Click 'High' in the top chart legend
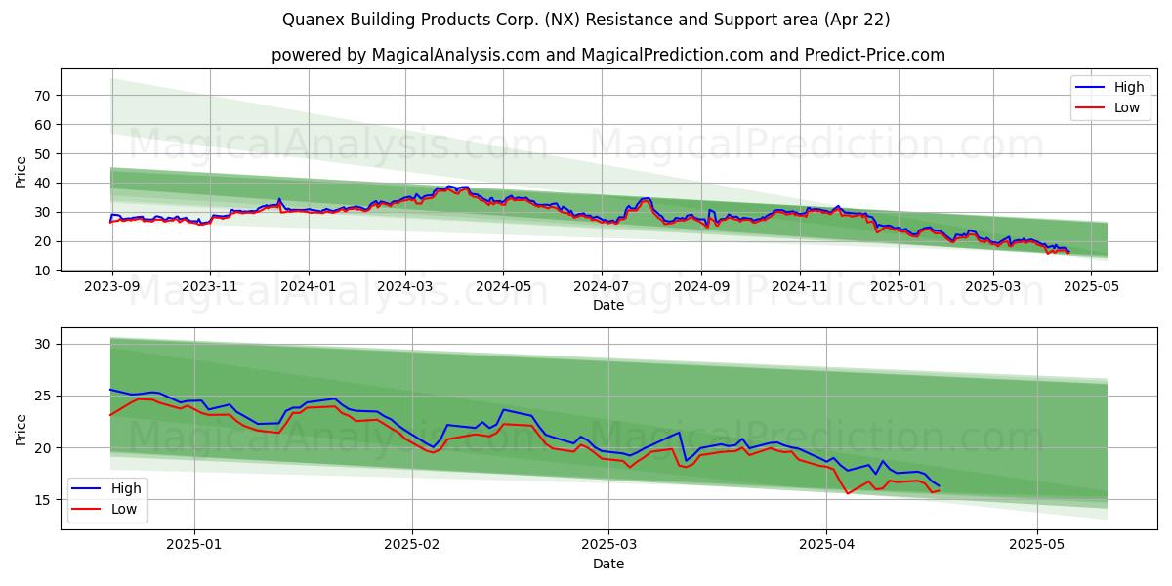This screenshot has width=1172, height=586. coord(1129,87)
